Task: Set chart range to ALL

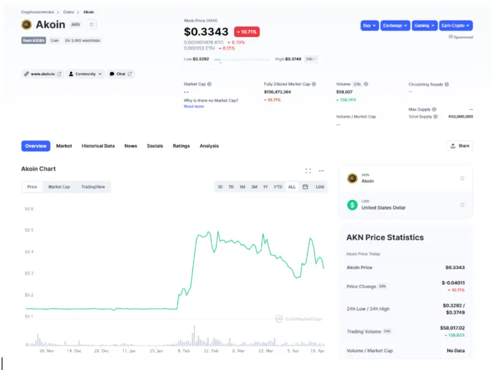Action: [x=292, y=187]
